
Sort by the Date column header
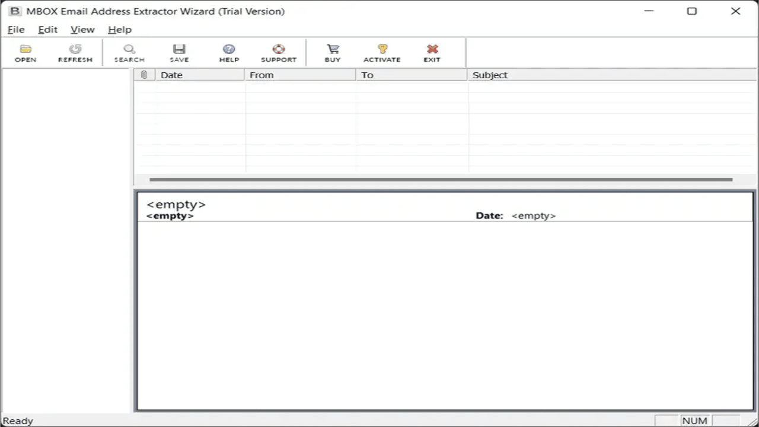[199, 75]
